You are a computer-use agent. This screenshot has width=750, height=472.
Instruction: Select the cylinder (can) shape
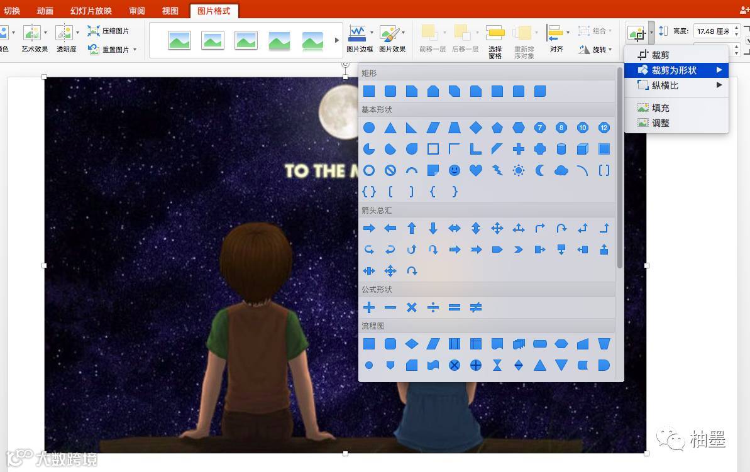tap(561, 149)
